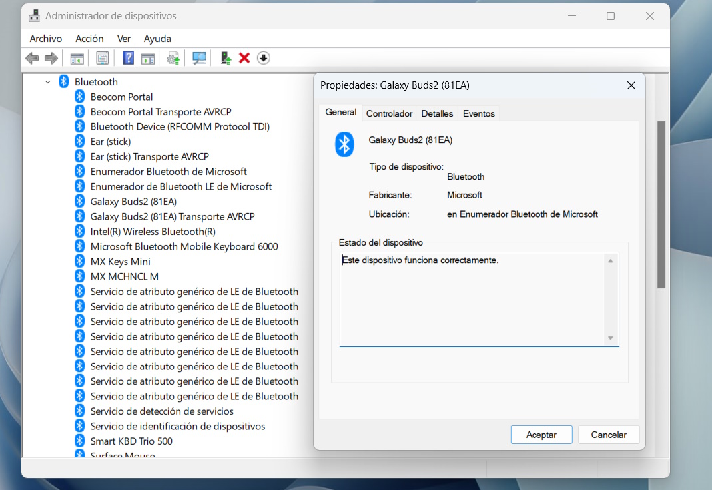
Task: Select Enumerador Bluetooth de Microsoft in the tree
Action: click(x=169, y=172)
